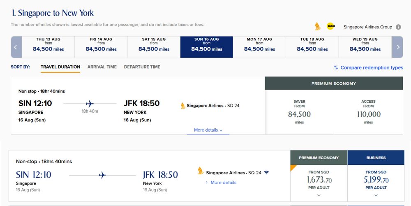
Task: Open More details link in cash fare card
Action: point(223,183)
